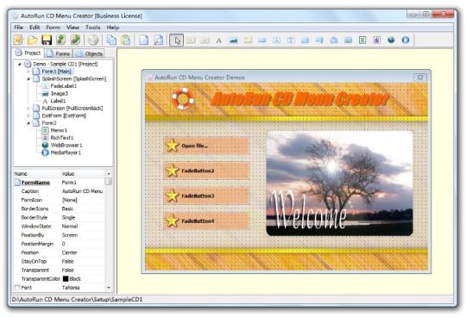Expand the ExitForm tree node
This screenshot has width=466, height=317.
[x=28, y=115]
